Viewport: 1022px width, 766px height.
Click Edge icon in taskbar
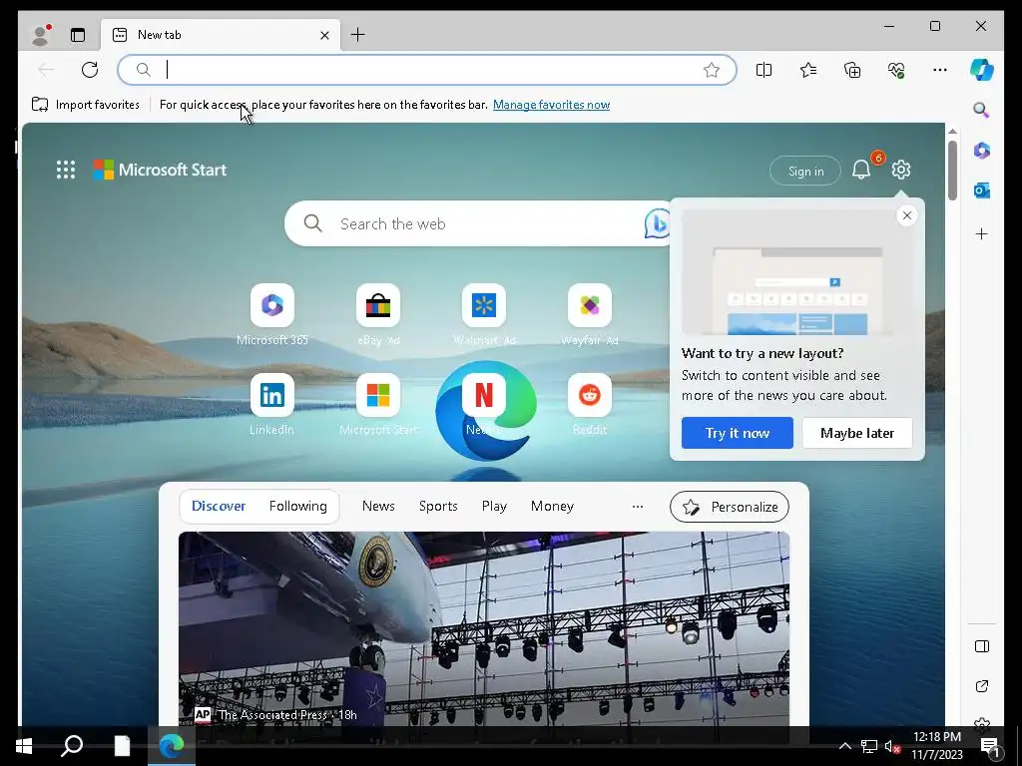pyautogui.click(x=172, y=746)
